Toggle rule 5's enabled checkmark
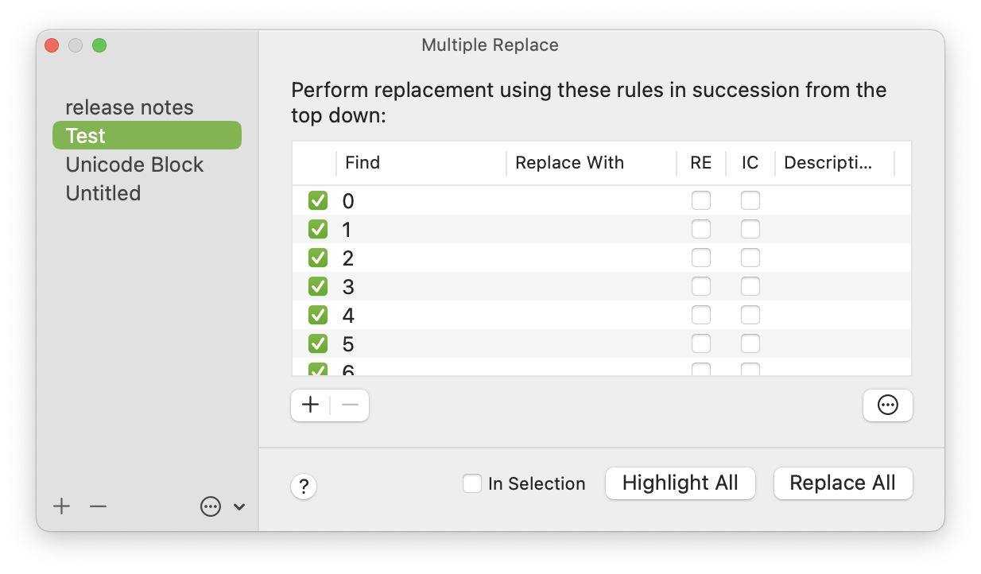981x574 pixels. [317, 343]
